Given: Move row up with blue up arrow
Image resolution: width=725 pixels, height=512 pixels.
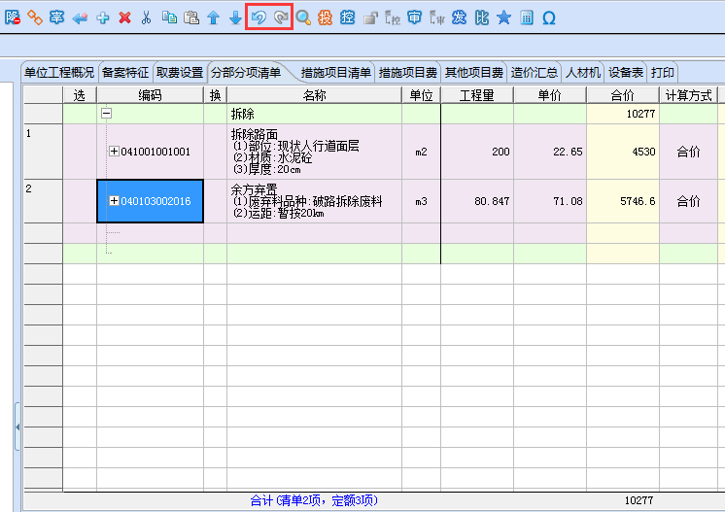Looking at the screenshot, I should pos(213,17).
